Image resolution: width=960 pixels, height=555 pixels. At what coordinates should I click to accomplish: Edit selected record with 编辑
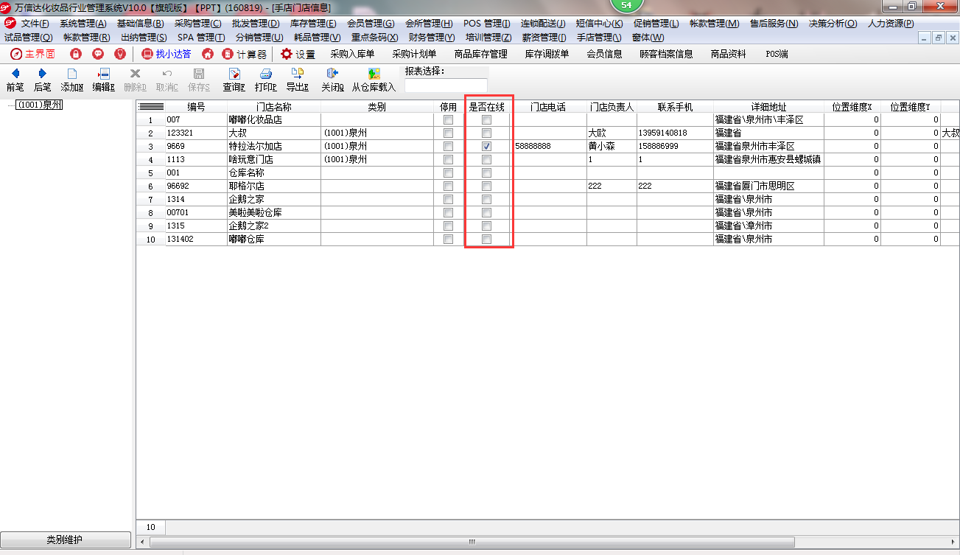click(103, 80)
